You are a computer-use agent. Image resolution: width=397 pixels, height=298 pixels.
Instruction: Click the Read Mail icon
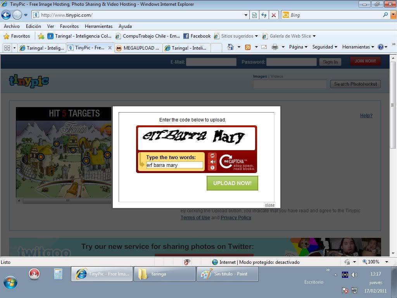264,47
